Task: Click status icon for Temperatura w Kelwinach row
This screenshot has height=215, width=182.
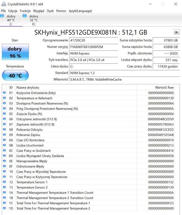Action: (x=4, y=98)
